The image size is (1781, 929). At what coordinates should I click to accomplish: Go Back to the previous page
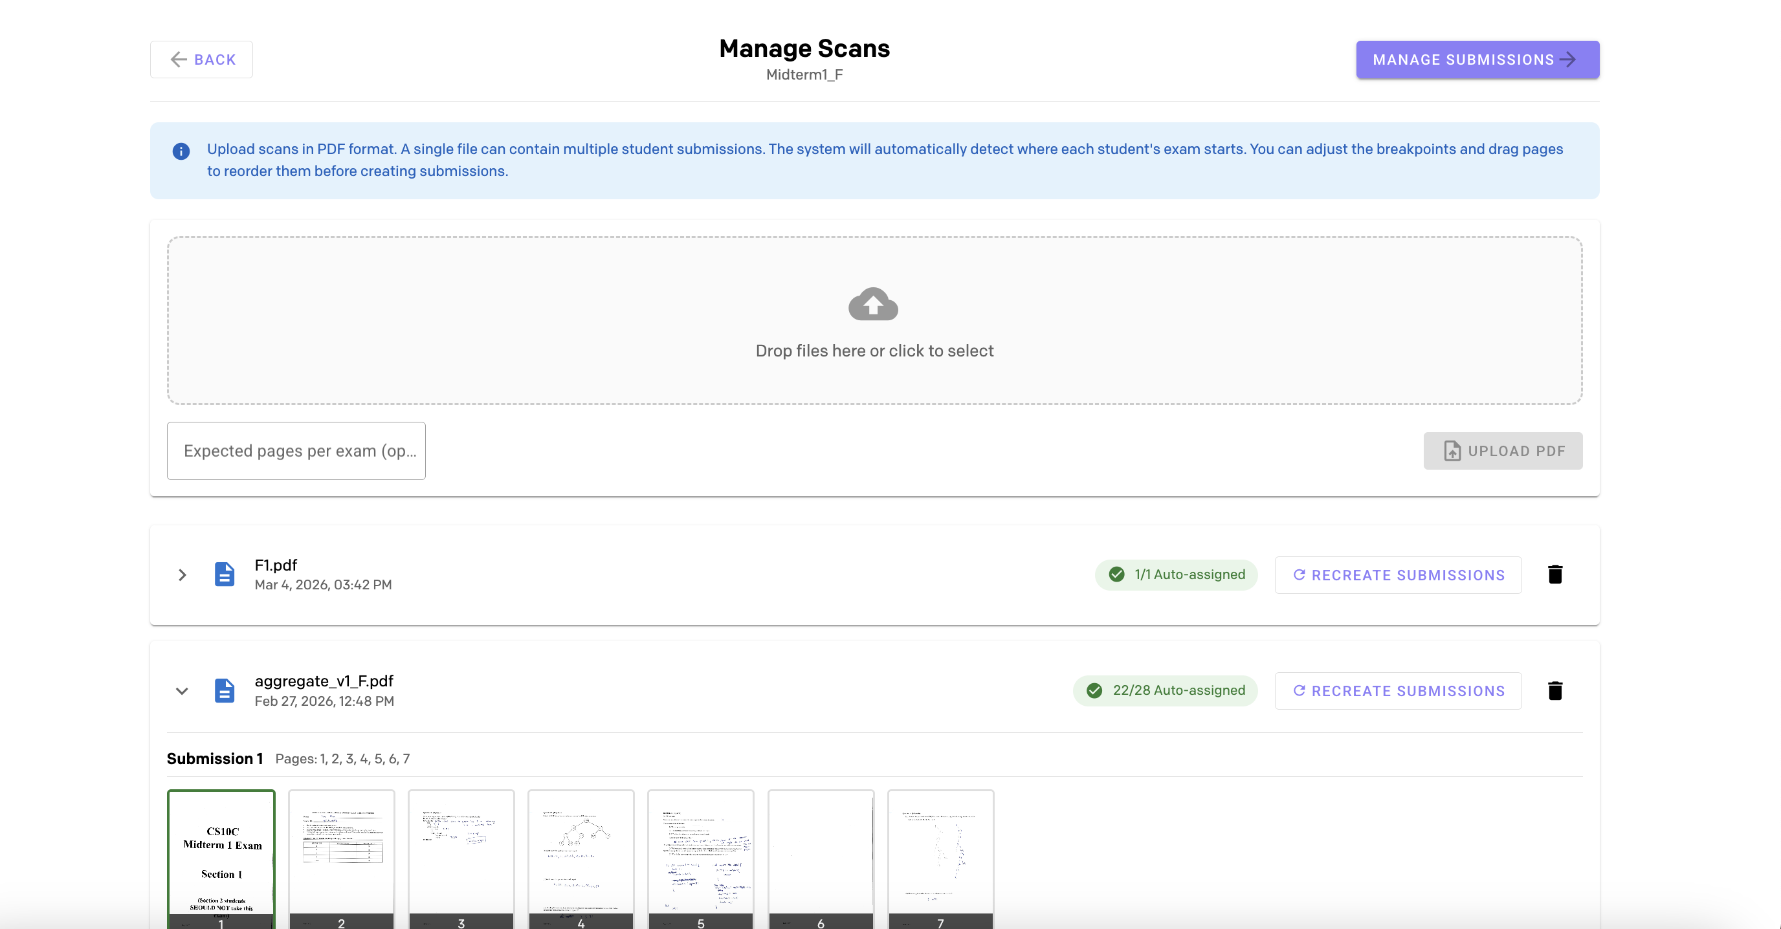(201, 60)
